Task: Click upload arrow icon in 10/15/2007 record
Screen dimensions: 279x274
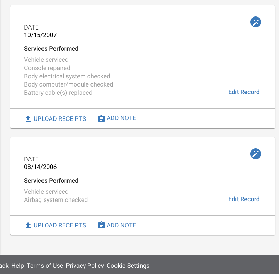Action: (x=28, y=119)
